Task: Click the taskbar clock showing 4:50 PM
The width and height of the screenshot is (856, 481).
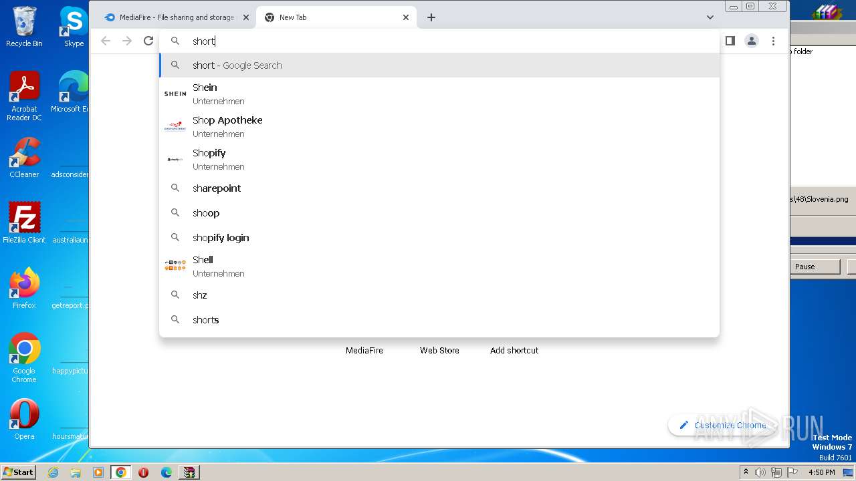Action: 822,472
